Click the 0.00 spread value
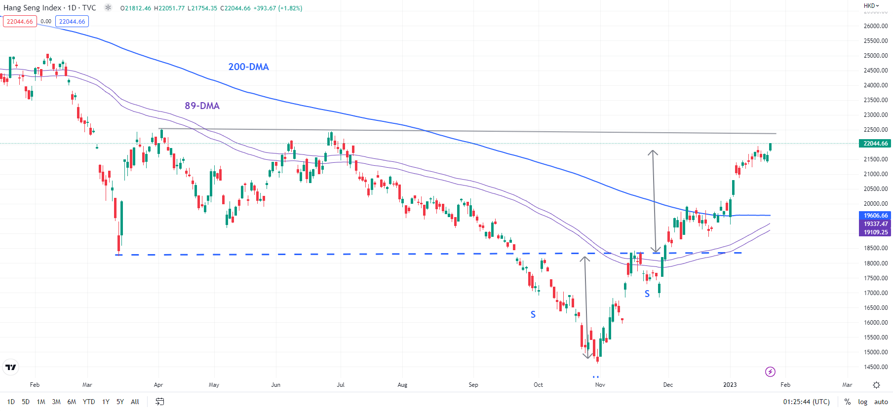893x411 pixels. pos(46,21)
